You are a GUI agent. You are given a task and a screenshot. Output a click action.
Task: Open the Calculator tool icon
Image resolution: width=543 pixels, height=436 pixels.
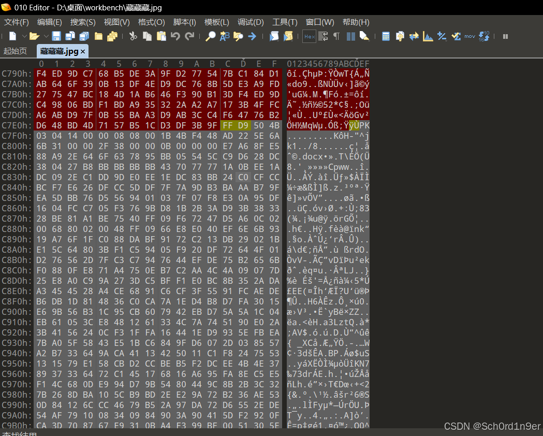(x=386, y=36)
